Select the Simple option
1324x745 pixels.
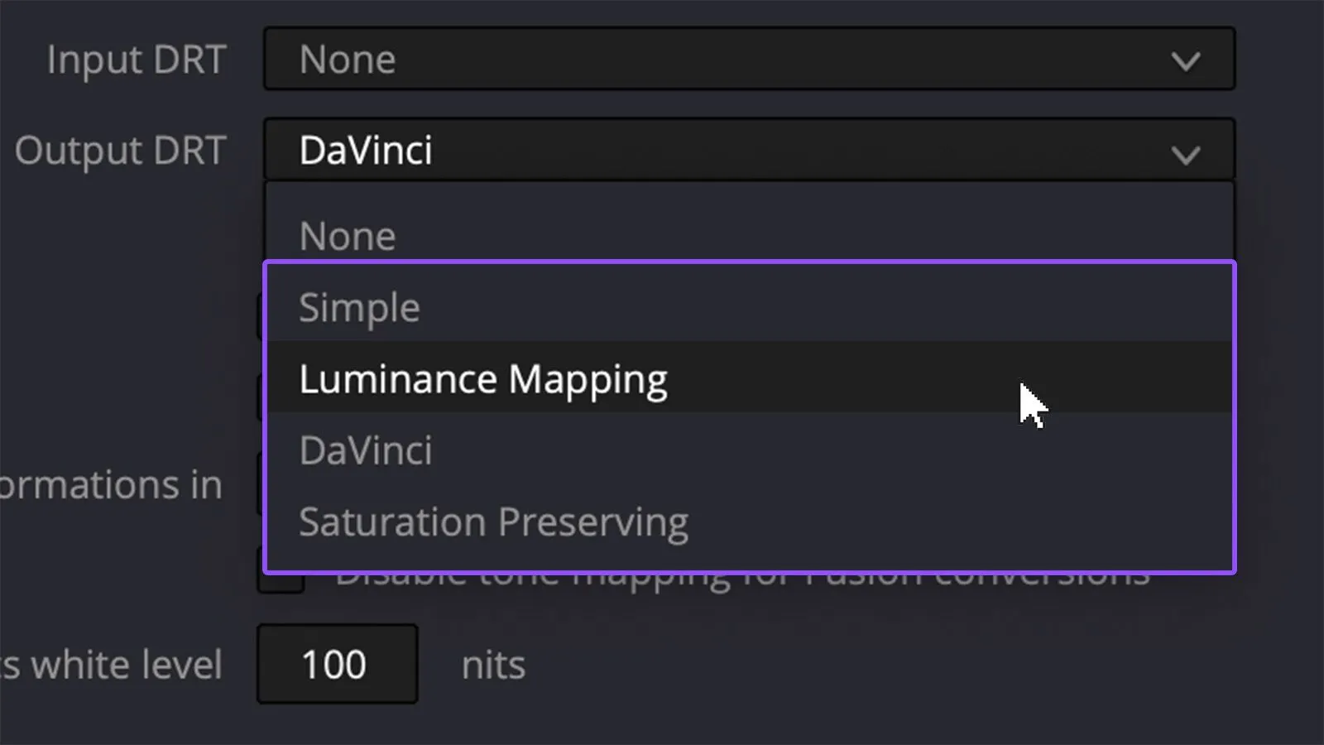point(750,307)
